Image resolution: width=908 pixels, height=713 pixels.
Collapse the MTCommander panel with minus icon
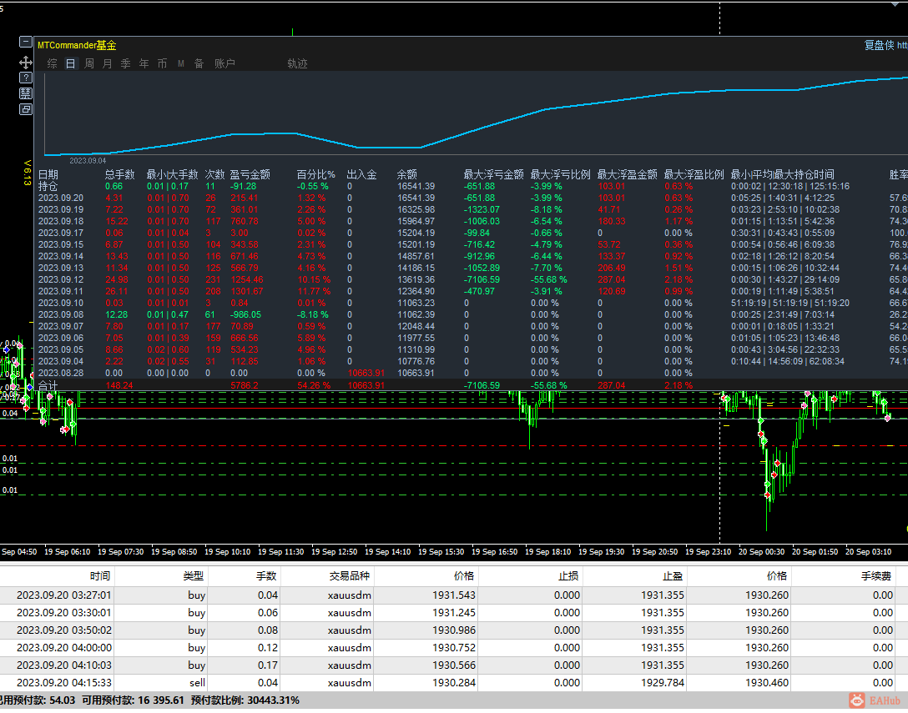coord(25,43)
